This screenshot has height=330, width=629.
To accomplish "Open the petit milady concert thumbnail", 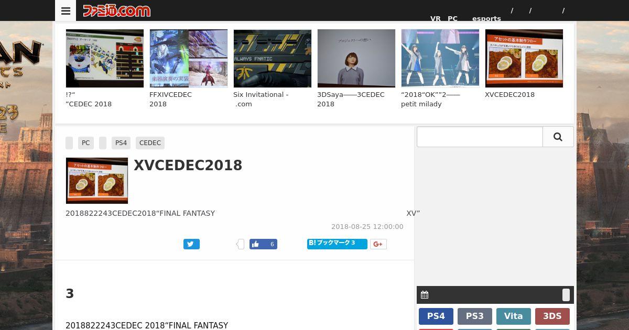I will pos(440,58).
